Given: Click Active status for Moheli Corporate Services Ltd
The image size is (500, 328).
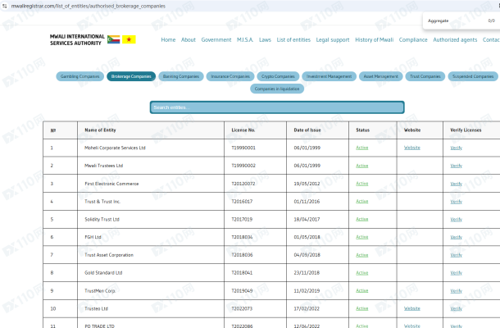Looking at the screenshot, I should [x=362, y=148].
